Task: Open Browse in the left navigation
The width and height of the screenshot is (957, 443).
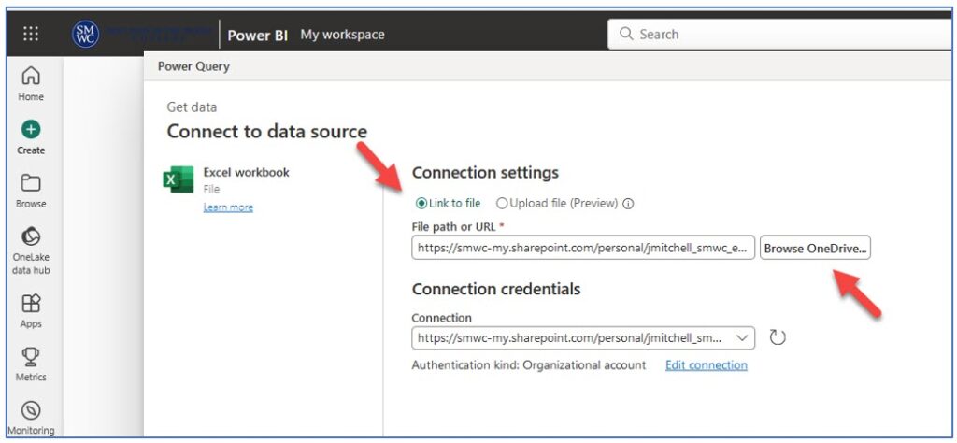Action: click(31, 191)
